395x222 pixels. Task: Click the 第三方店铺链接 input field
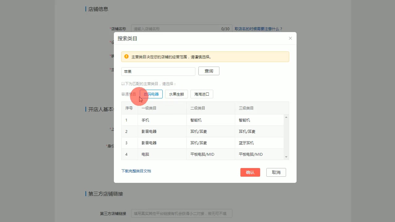point(182,213)
